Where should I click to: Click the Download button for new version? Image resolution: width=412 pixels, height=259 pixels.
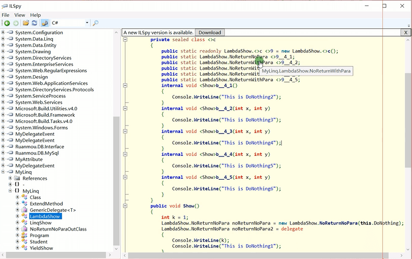tap(209, 33)
